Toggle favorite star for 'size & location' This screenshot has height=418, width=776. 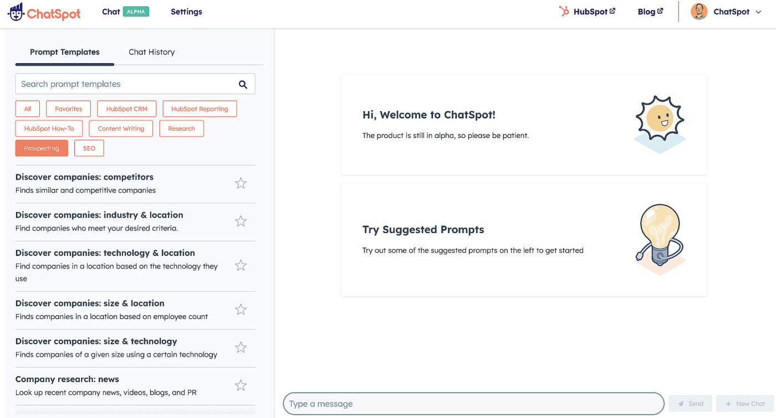pos(241,309)
